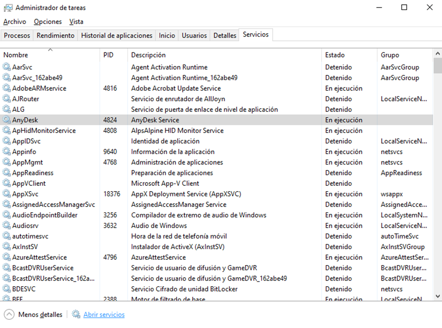This screenshot has width=442, height=328.
Task: Click AlpsAlpine HID Monitor Service description
Action: point(177,130)
